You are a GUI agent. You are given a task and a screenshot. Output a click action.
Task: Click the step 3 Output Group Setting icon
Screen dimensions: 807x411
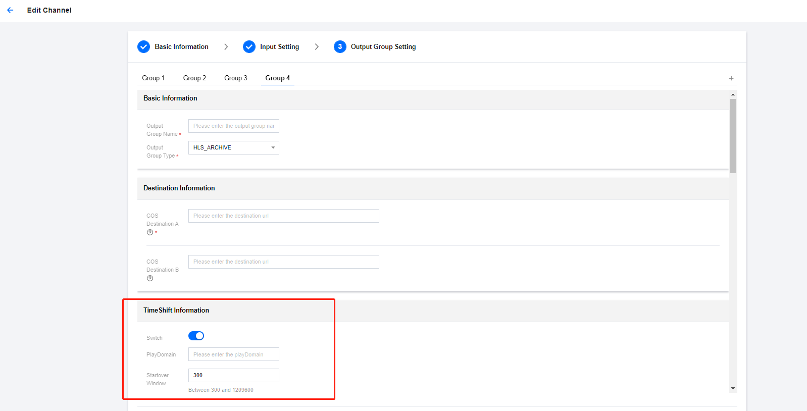[340, 47]
